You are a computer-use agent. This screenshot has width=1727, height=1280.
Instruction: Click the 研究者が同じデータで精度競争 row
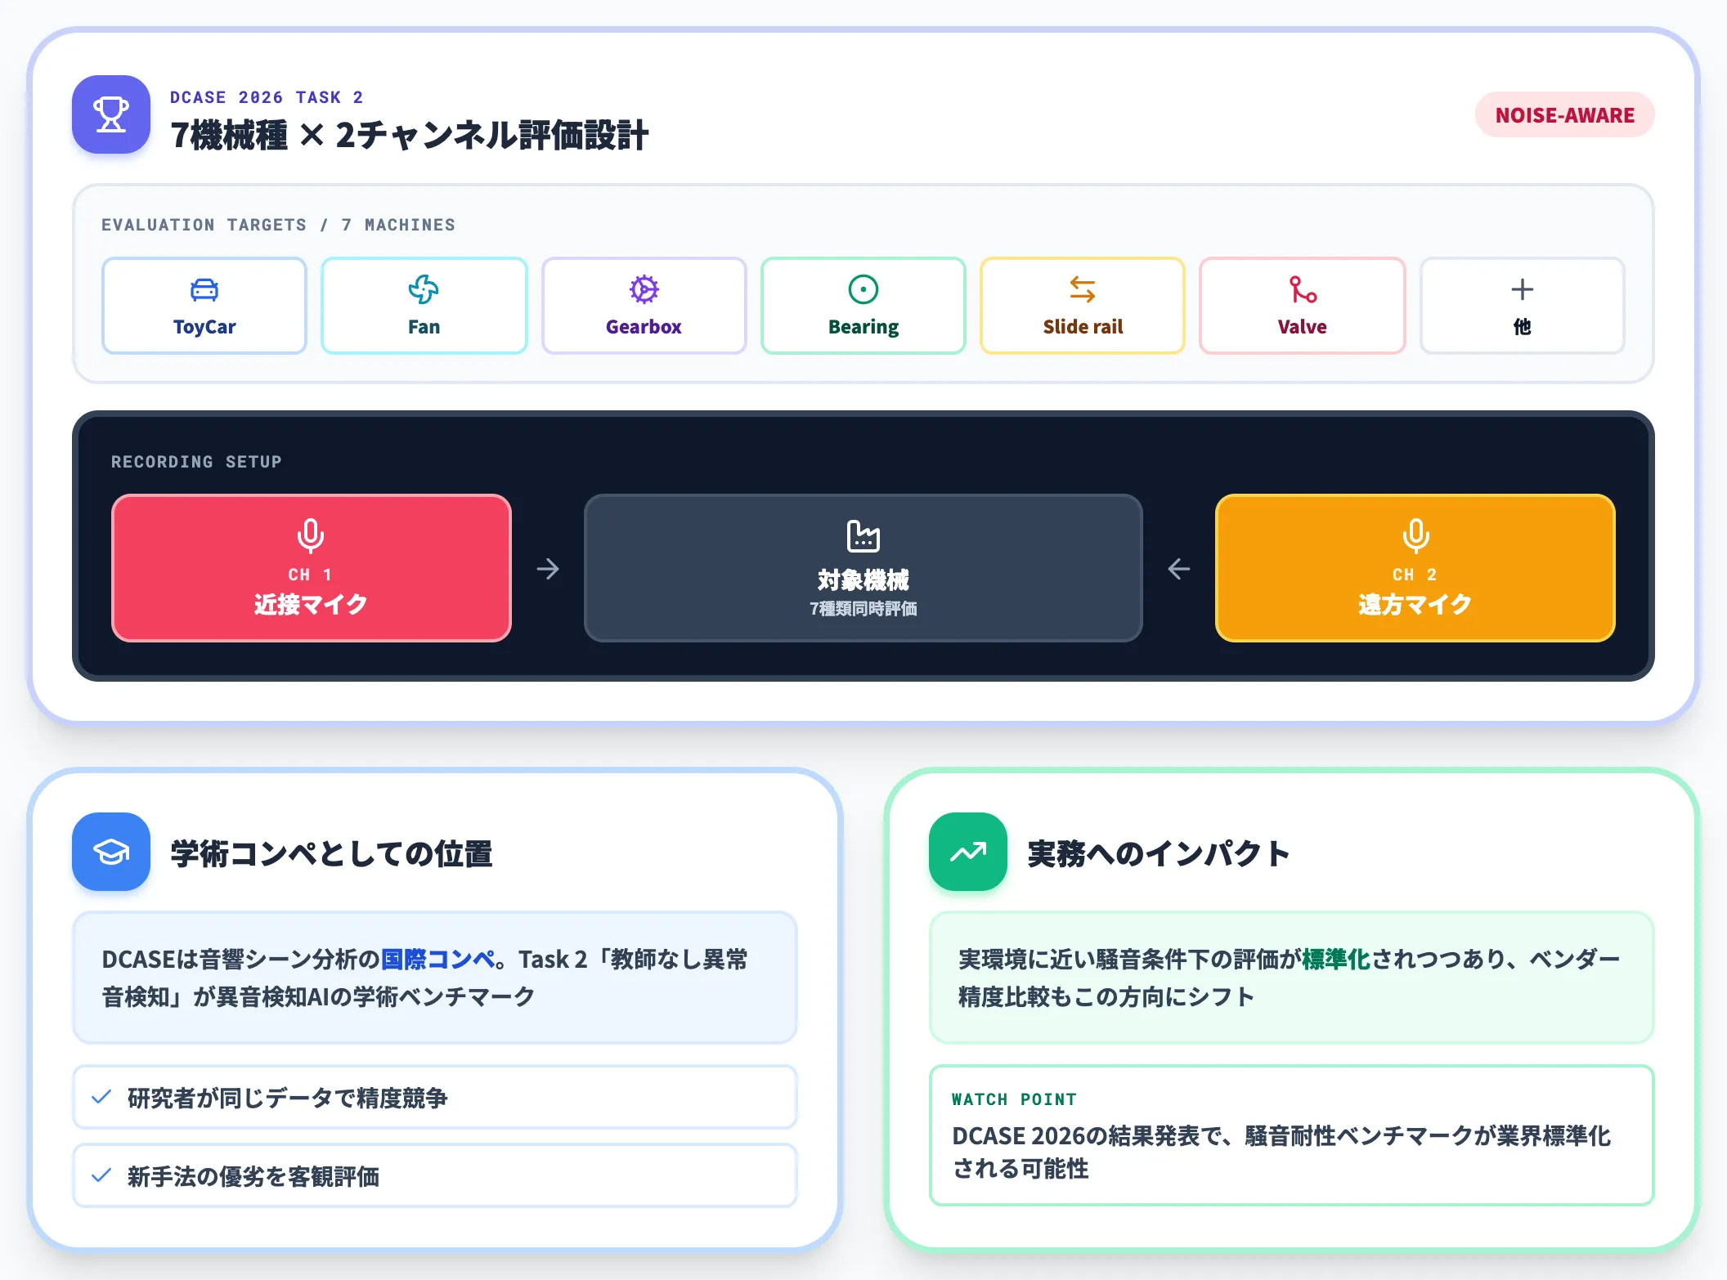(435, 1097)
